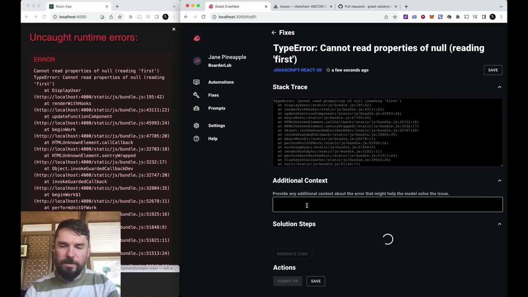This screenshot has width=528, height=297.
Task: Click the Help question-mark icon
Action: click(x=196, y=139)
